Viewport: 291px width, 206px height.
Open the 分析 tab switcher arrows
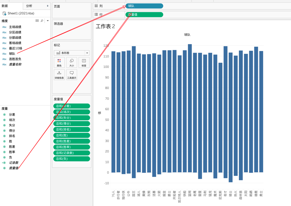(48, 6)
